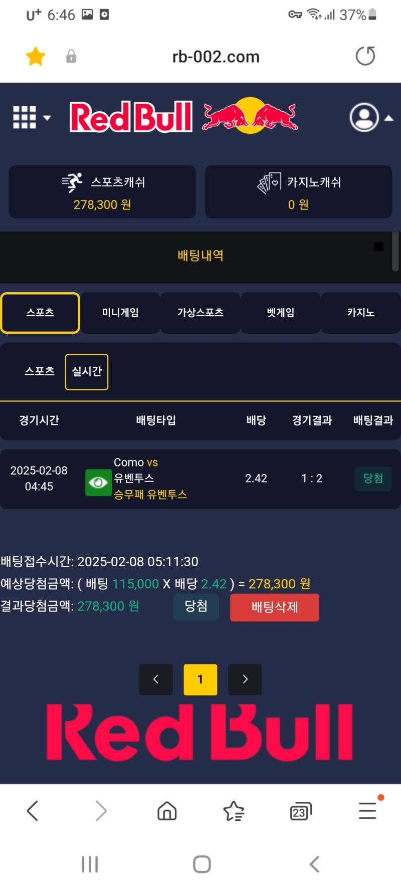This screenshot has width=401, height=891.
Task: Tap the 스포츠캐쉬 balance card
Action: pos(102,192)
